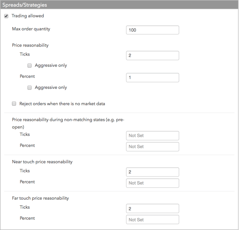Click the 'Near touch price reasonability' heading
The image size is (239, 230).
(42, 162)
